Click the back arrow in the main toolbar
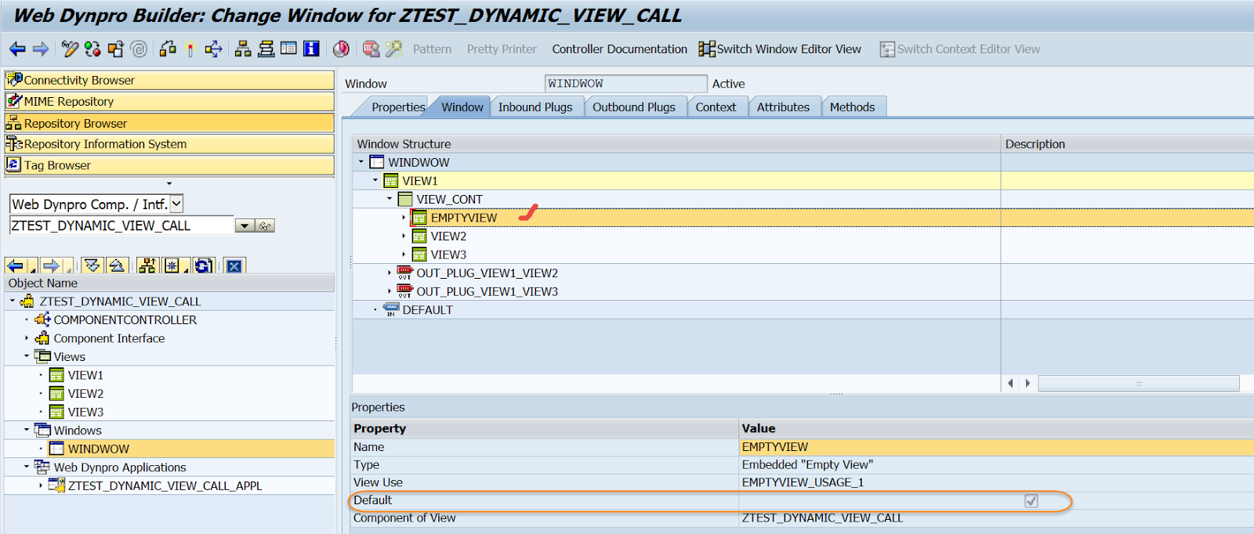 (x=17, y=49)
